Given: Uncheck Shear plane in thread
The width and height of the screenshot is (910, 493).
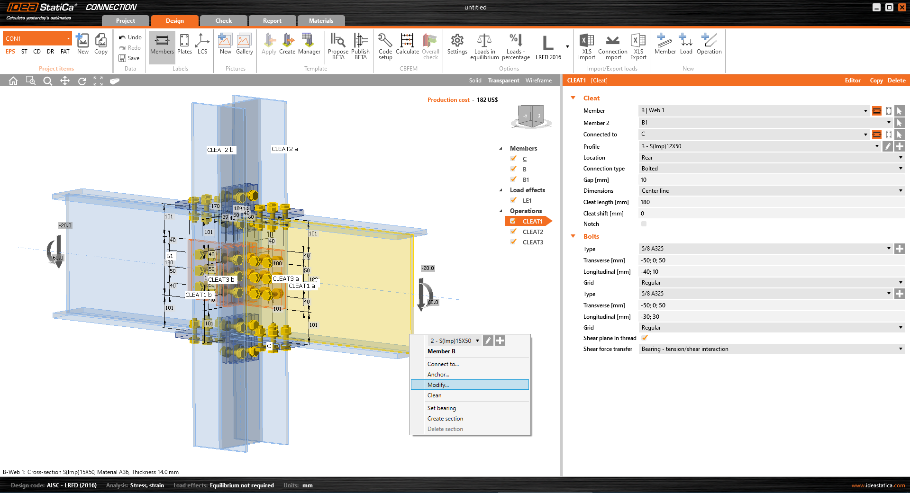Looking at the screenshot, I should click(645, 338).
